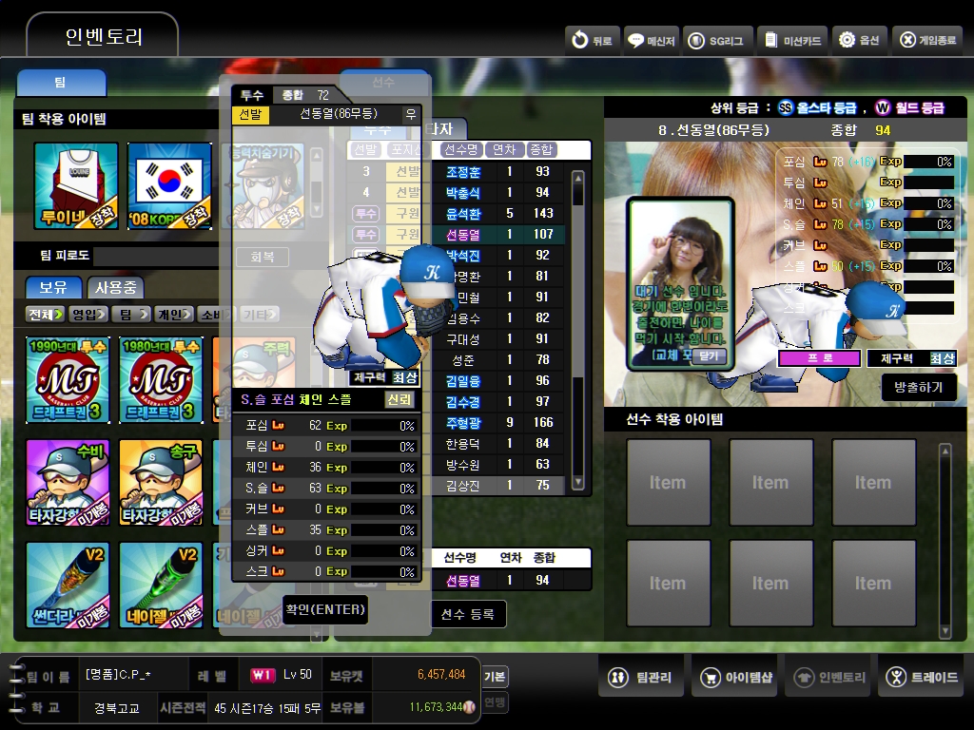The height and width of the screenshot is (730, 974).
Task: Sort by 종합 column header
Action: [x=541, y=149]
